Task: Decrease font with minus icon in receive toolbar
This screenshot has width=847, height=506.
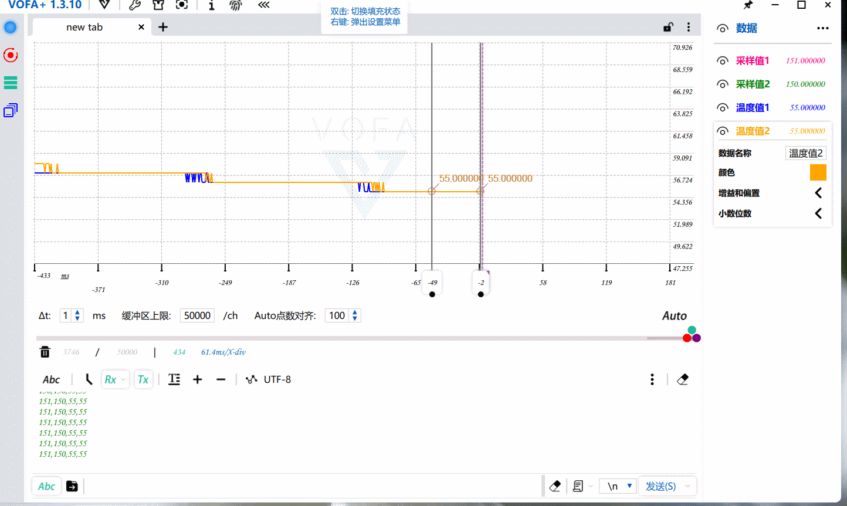Action: click(221, 379)
